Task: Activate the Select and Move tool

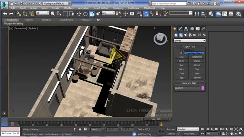Action: (79, 14)
